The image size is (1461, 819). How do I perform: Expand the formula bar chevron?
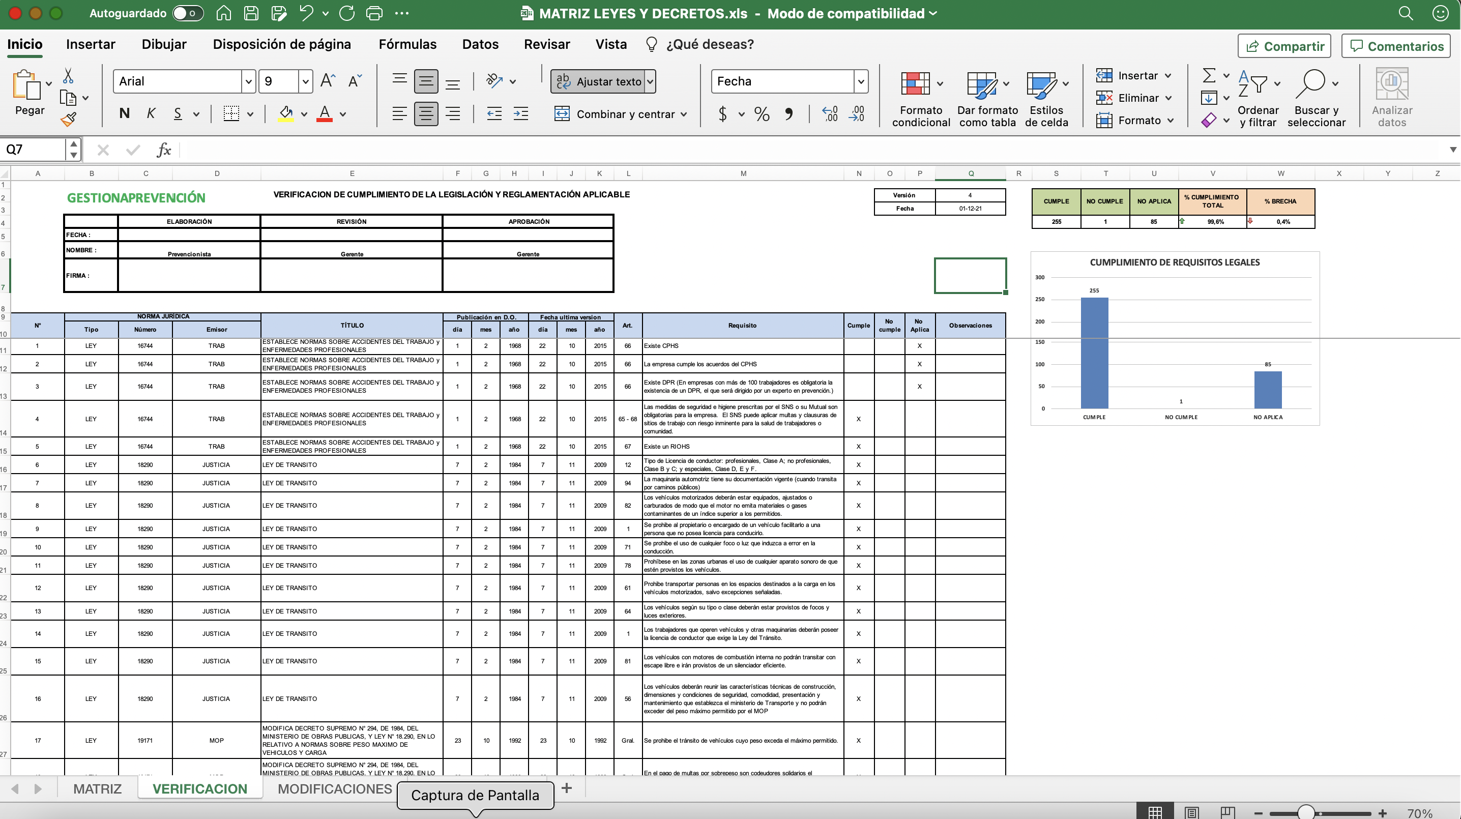1452,150
